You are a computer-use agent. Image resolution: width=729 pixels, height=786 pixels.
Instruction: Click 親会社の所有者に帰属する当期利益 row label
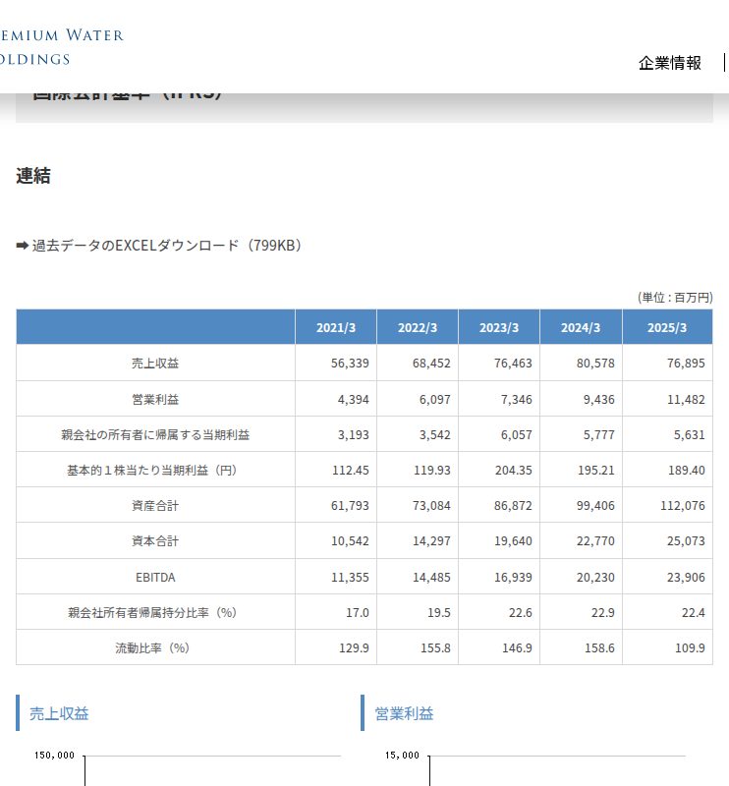click(155, 434)
